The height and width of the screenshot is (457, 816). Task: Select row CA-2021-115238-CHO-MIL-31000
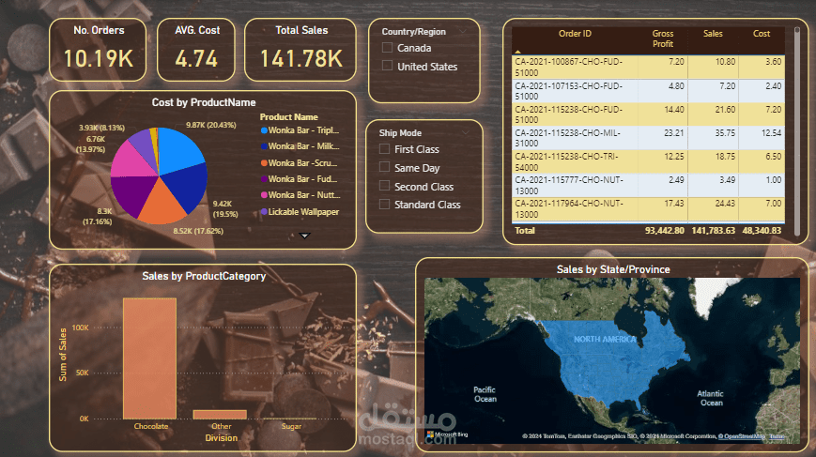click(648, 138)
